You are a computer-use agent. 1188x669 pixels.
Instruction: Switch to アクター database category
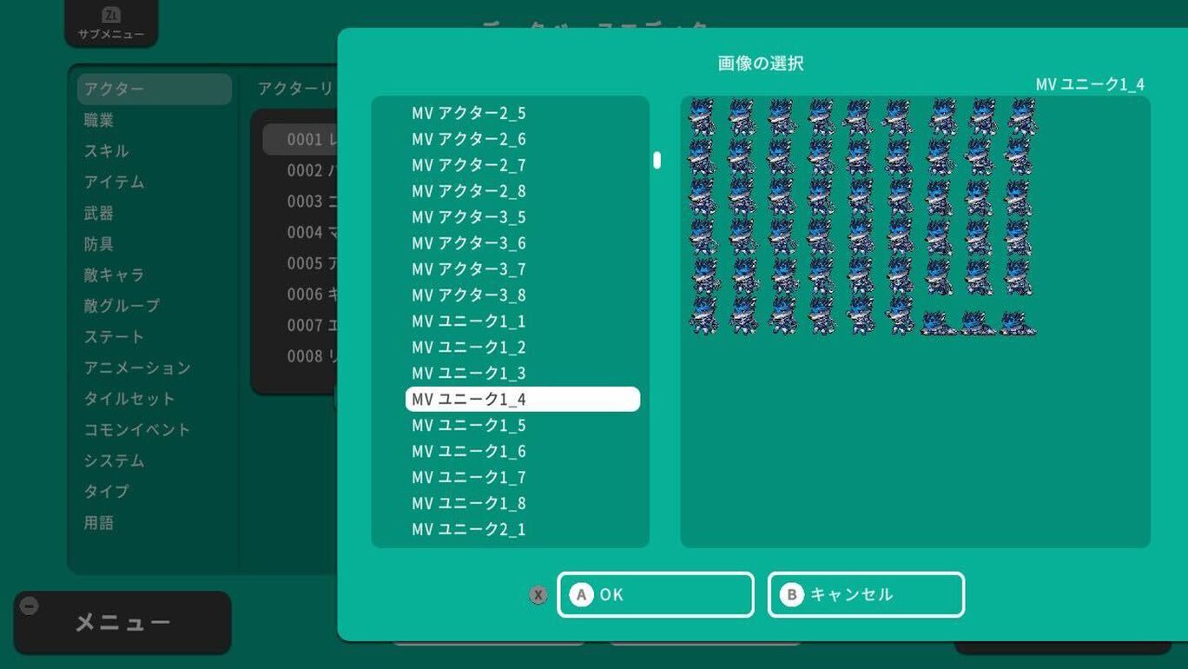155,89
